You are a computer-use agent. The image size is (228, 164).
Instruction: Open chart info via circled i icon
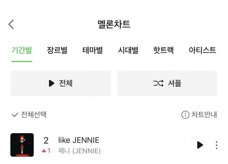coord(185,115)
